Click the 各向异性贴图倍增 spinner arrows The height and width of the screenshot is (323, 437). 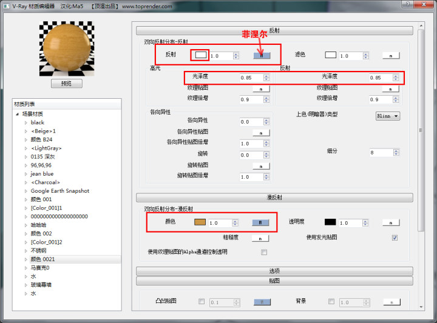point(266,144)
